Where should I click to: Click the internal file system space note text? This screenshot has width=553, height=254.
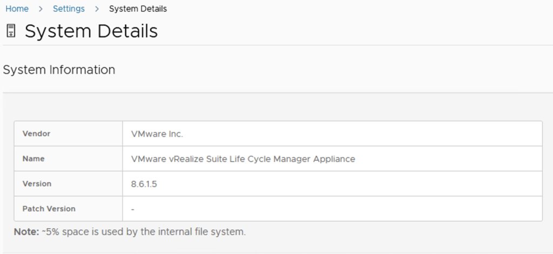[144, 232]
